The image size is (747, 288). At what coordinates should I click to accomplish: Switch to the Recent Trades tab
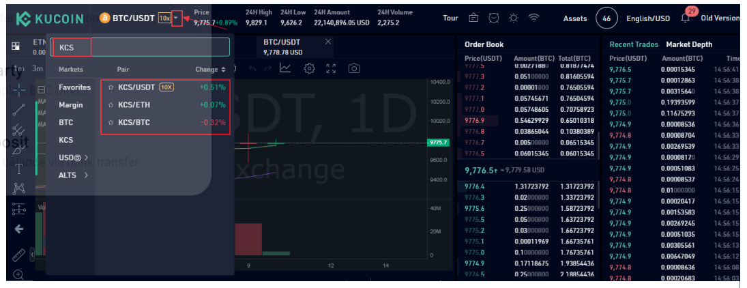(634, 44)
